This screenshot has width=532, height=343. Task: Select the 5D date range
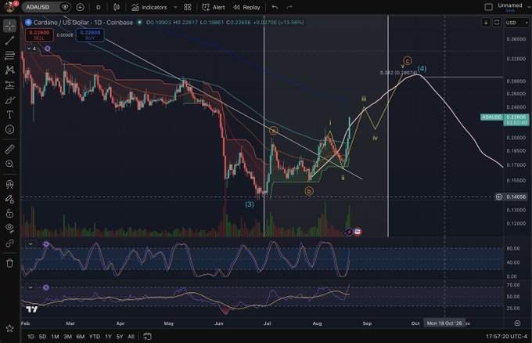tap(42, 337)
